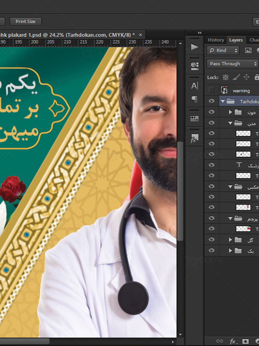This screenshot has width=259, height=346.
Task: Hide the خون group
Action: (x=212, y=112)
